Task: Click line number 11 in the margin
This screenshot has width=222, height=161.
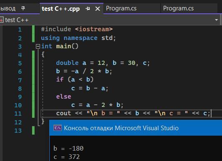Action: coord(18,114)
